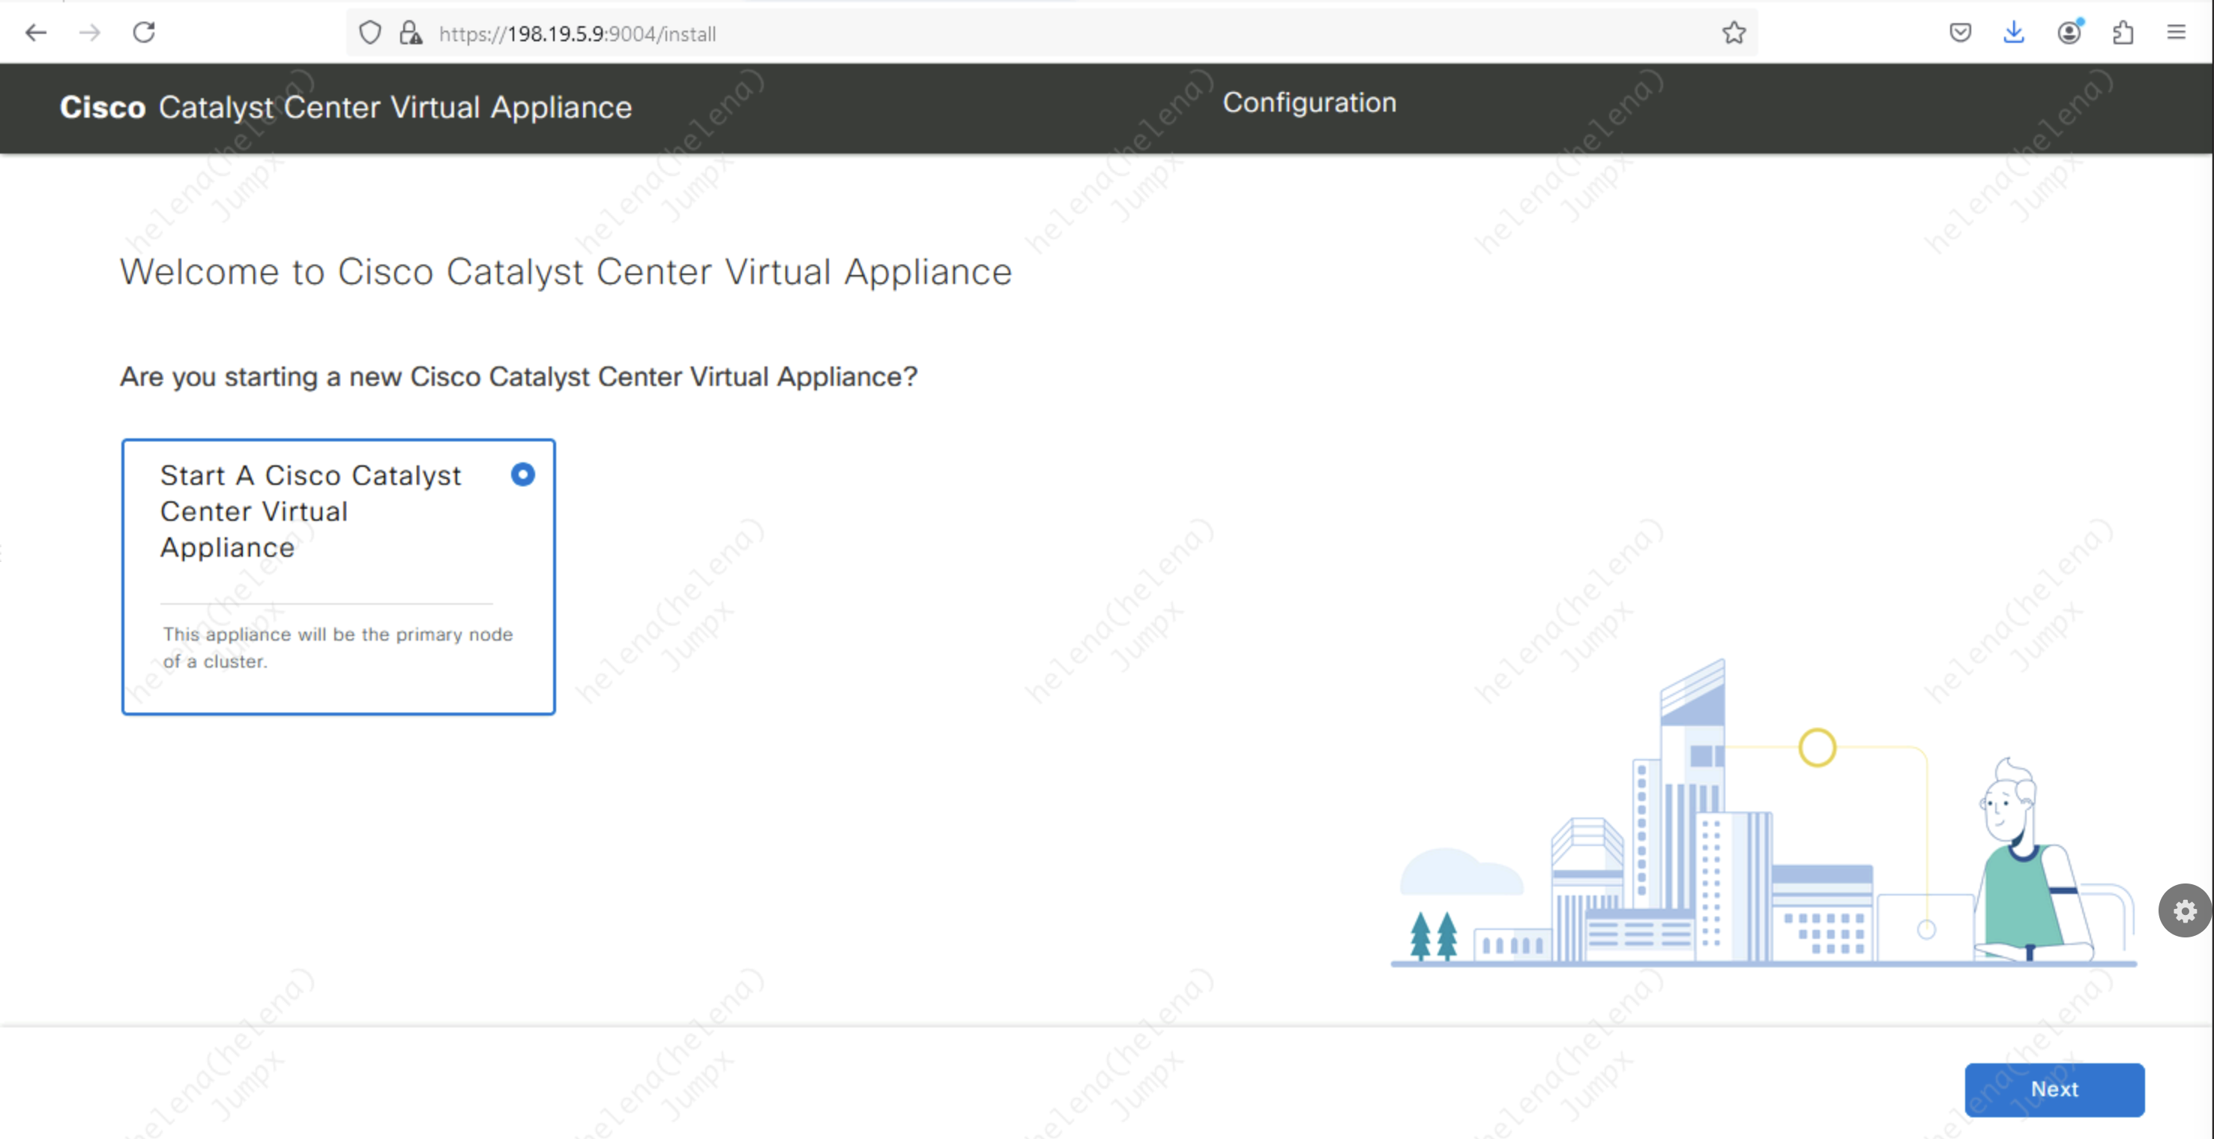Bookmark this page with the star icon

tap(1734, 33)
